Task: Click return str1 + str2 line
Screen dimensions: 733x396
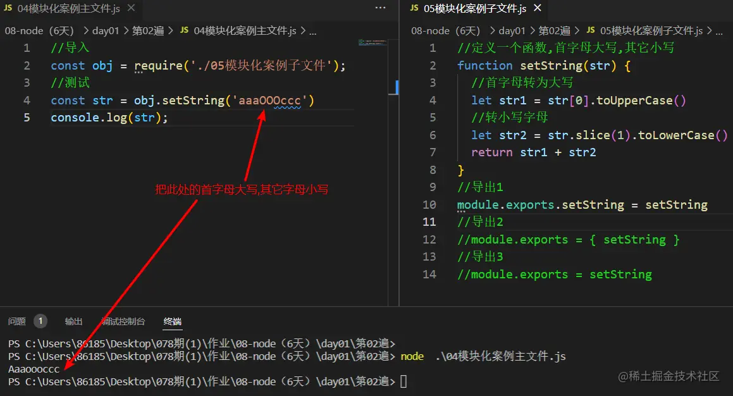Action: [x=533, y=153]
